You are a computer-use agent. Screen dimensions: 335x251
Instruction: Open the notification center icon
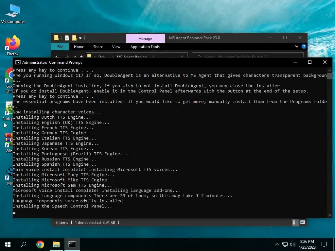pyautogui.click(x=324, y=244)
